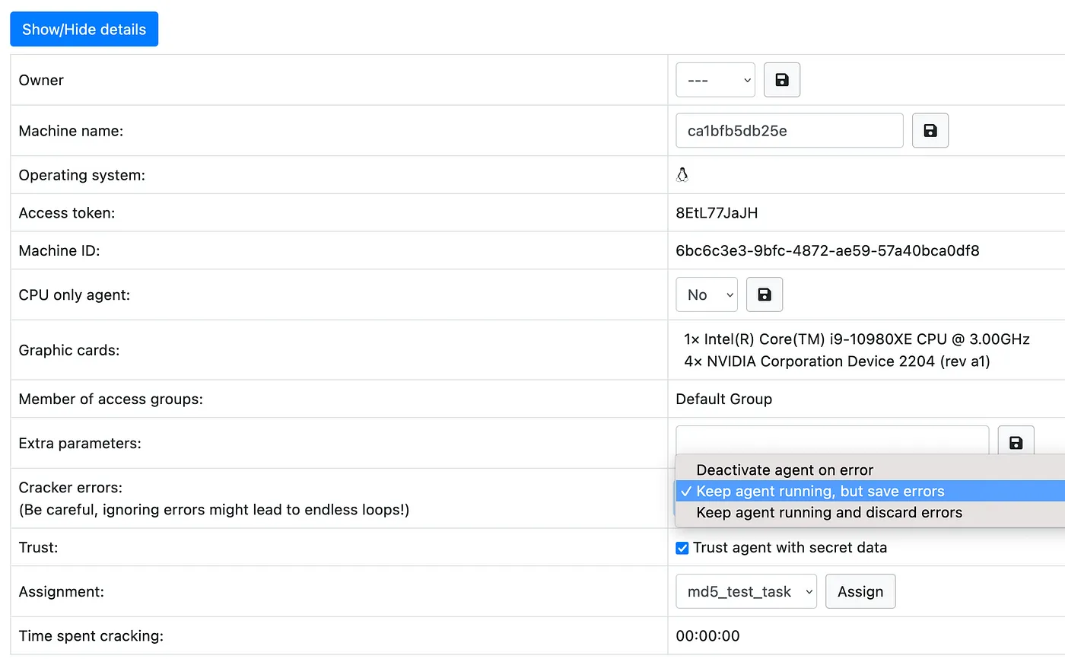Focus the Machine name input field
1065x659 pixels.
click(x=790, y=131)
